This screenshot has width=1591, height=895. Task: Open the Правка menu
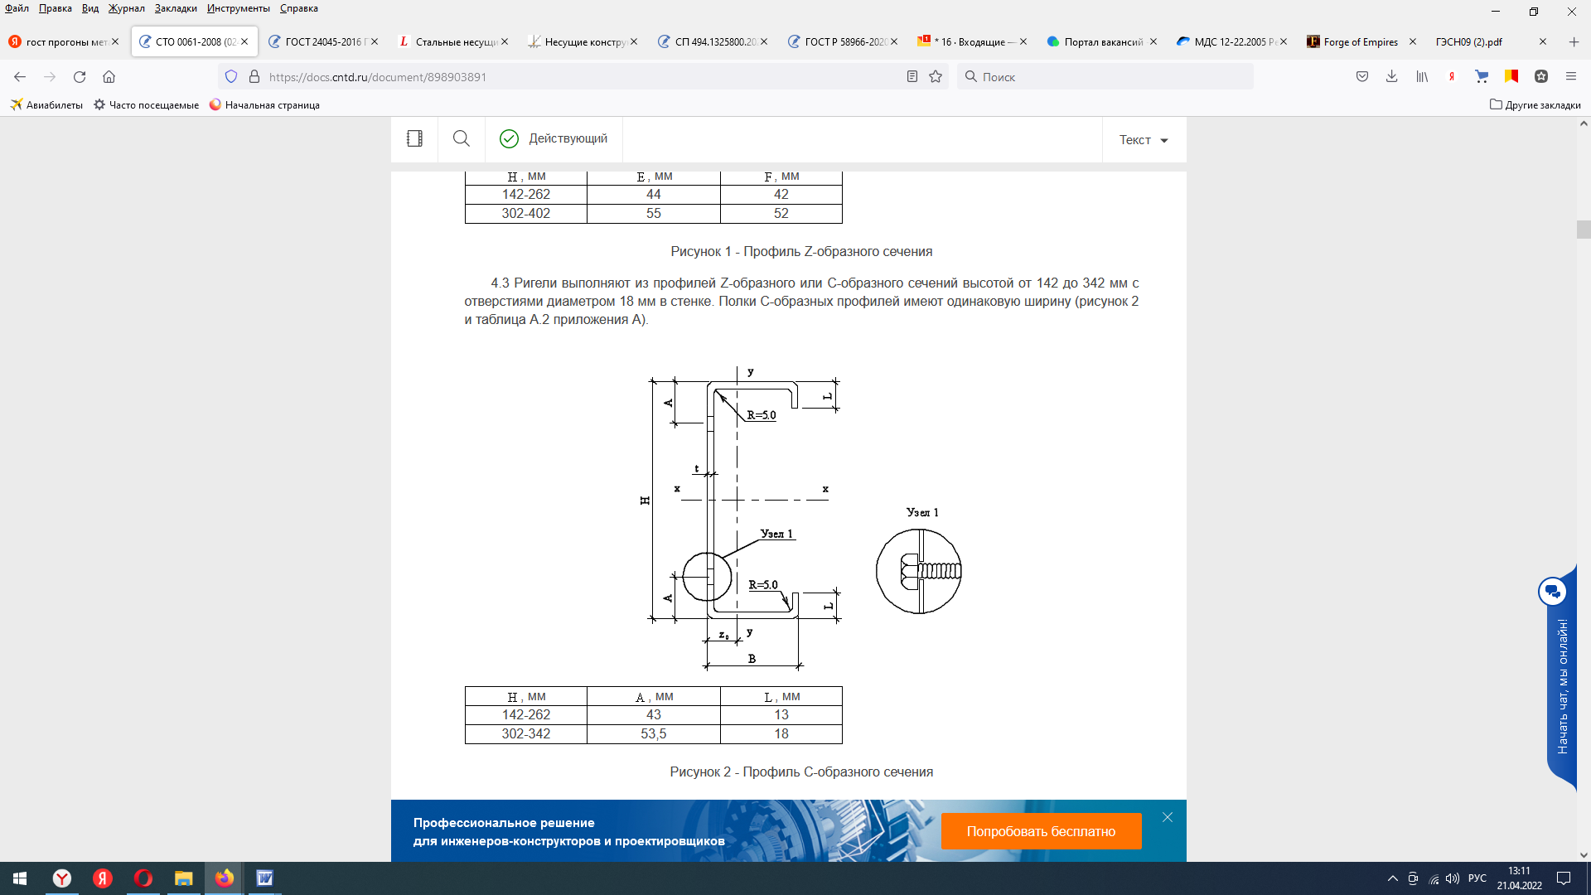click(x=55, y=8)
